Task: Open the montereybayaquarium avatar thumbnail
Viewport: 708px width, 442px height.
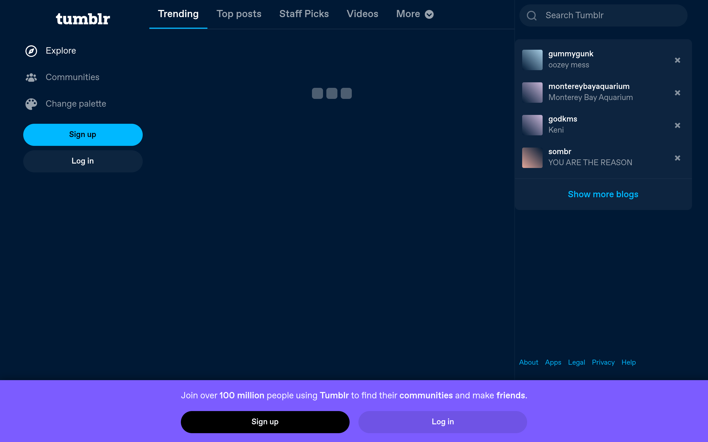Action: tap(532, 92)
